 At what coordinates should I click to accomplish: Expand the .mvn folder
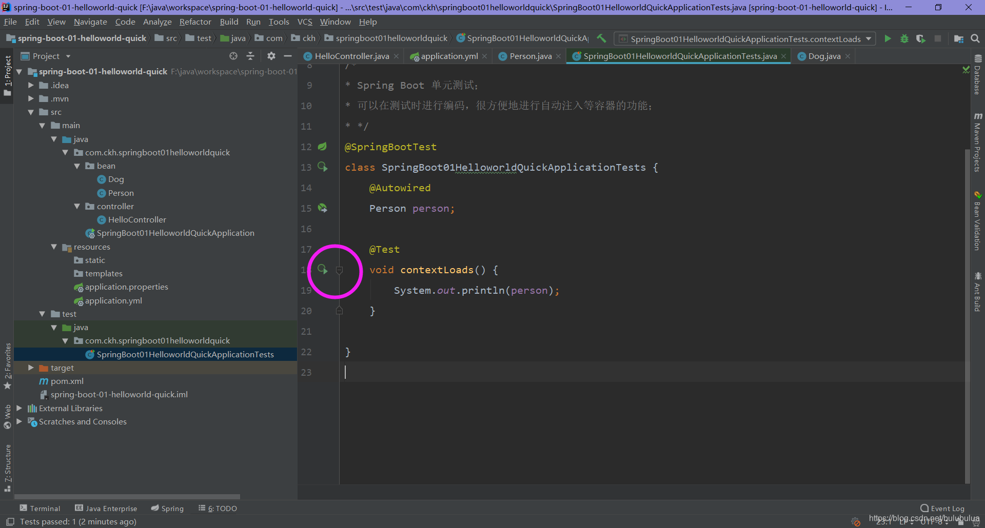(x=31, y=98)
